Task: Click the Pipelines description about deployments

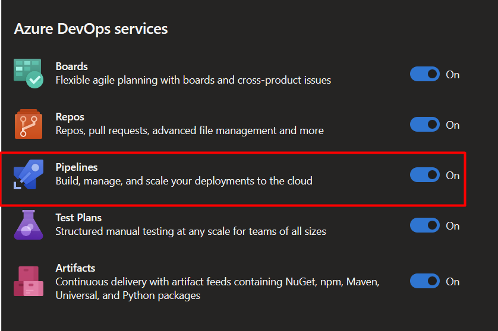Action: [x=184, y=181]
